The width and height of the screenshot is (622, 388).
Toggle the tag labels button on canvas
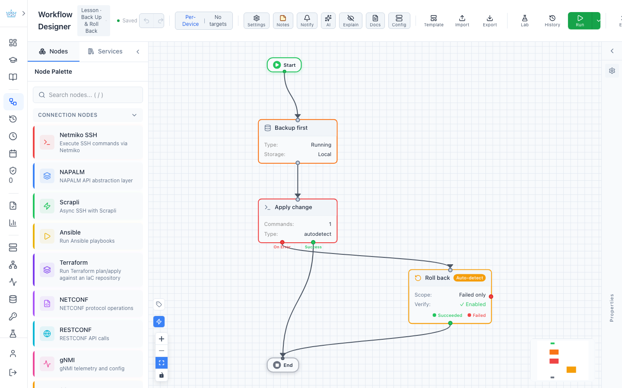pyautogui.click(x=159, y=304)
